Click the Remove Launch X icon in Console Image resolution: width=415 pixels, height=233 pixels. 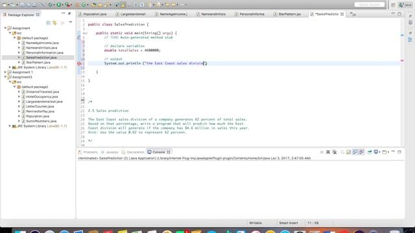pyautogui.click(x=328, y=152)
